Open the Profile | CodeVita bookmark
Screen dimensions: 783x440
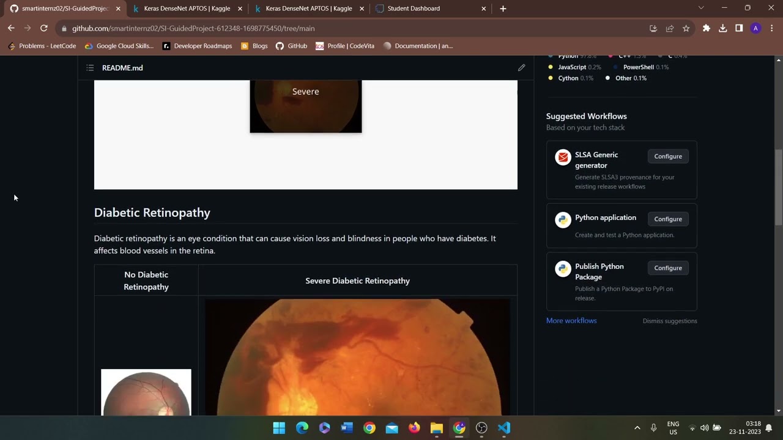point(345,46)
